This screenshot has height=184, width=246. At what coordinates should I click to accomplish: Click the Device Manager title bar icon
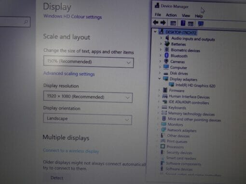pyautogui.click(x=157, y=5)
